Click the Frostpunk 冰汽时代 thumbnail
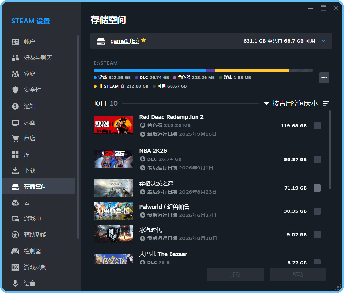Viewport: 344px width, 293px height. (113, 234)
